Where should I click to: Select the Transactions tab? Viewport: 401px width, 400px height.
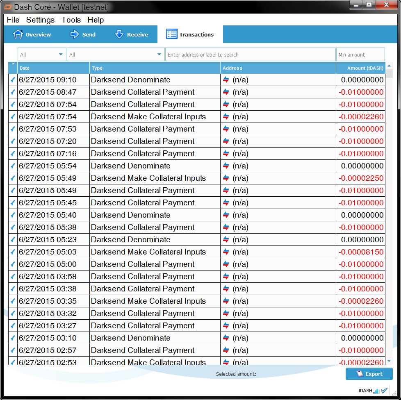click(x=190, y=34)
